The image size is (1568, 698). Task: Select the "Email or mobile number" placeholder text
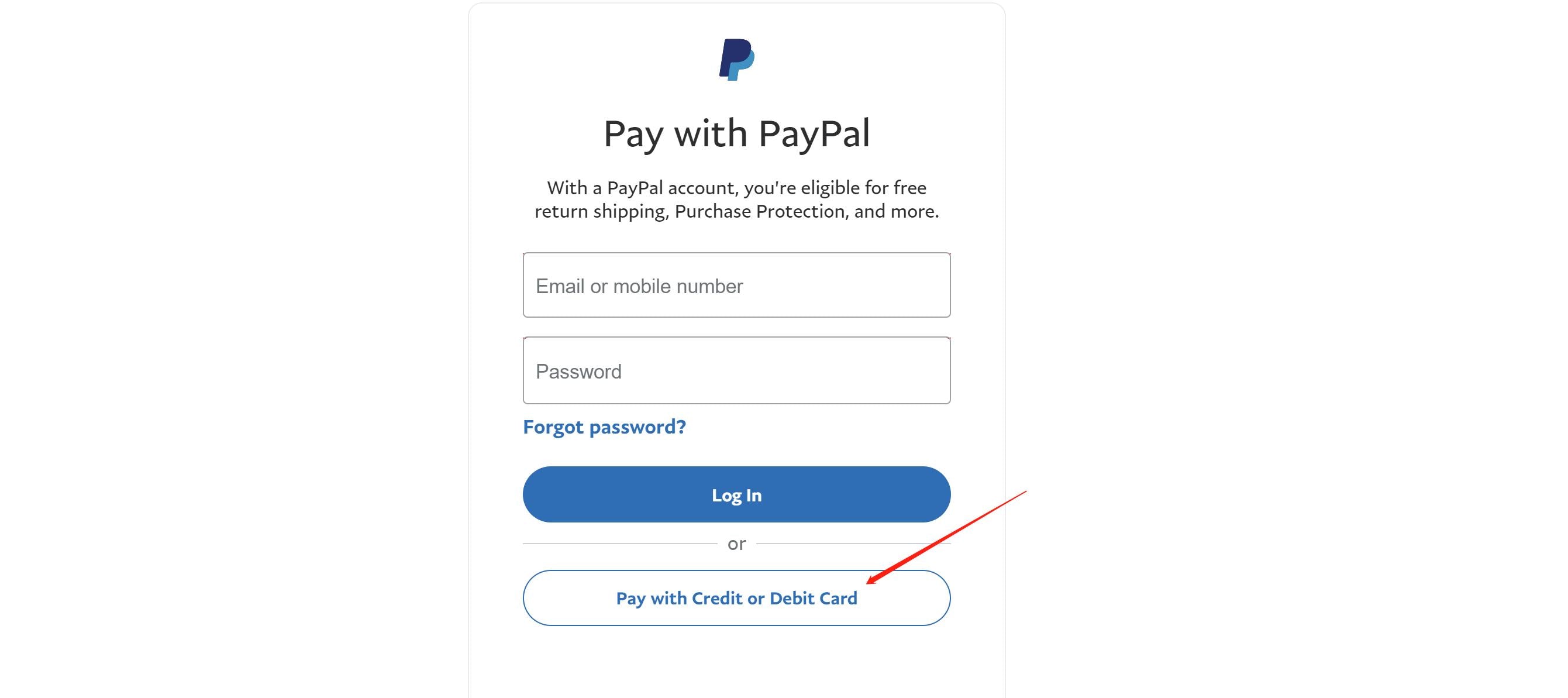(x=639, y=286)
